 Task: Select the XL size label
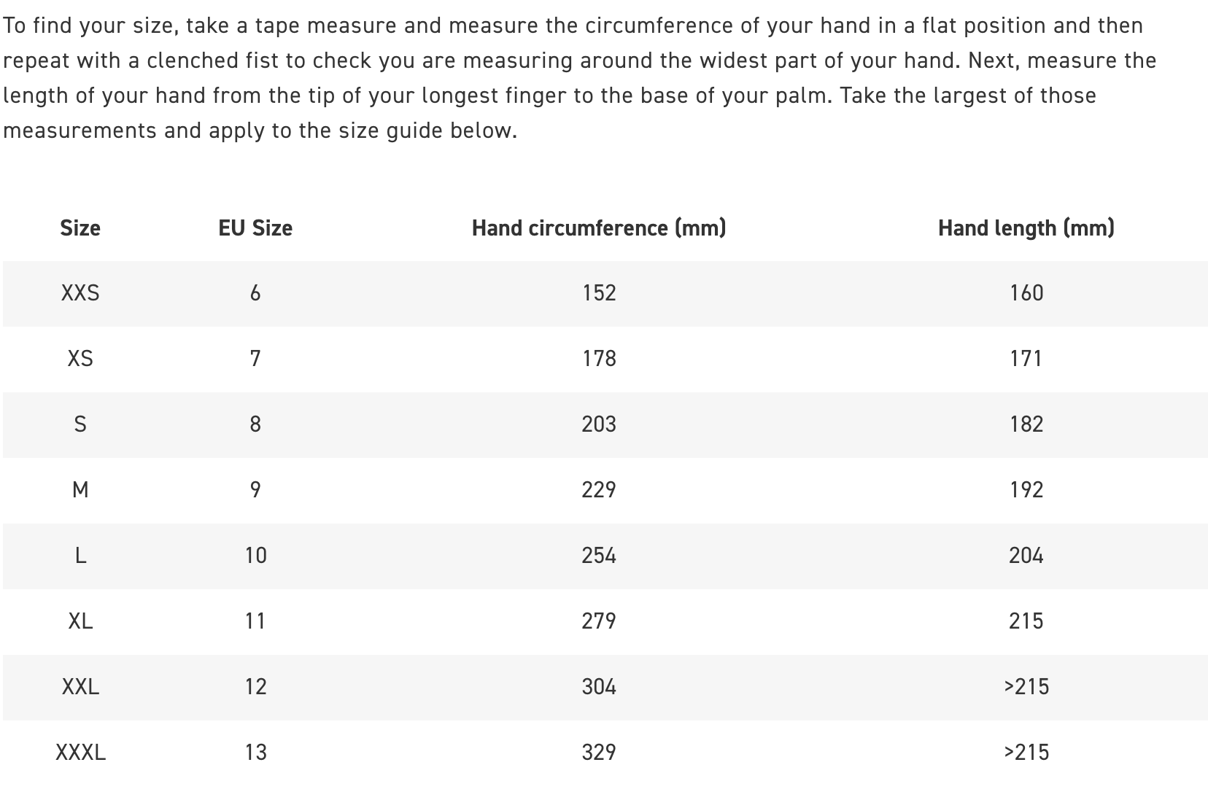pos(80,621)
